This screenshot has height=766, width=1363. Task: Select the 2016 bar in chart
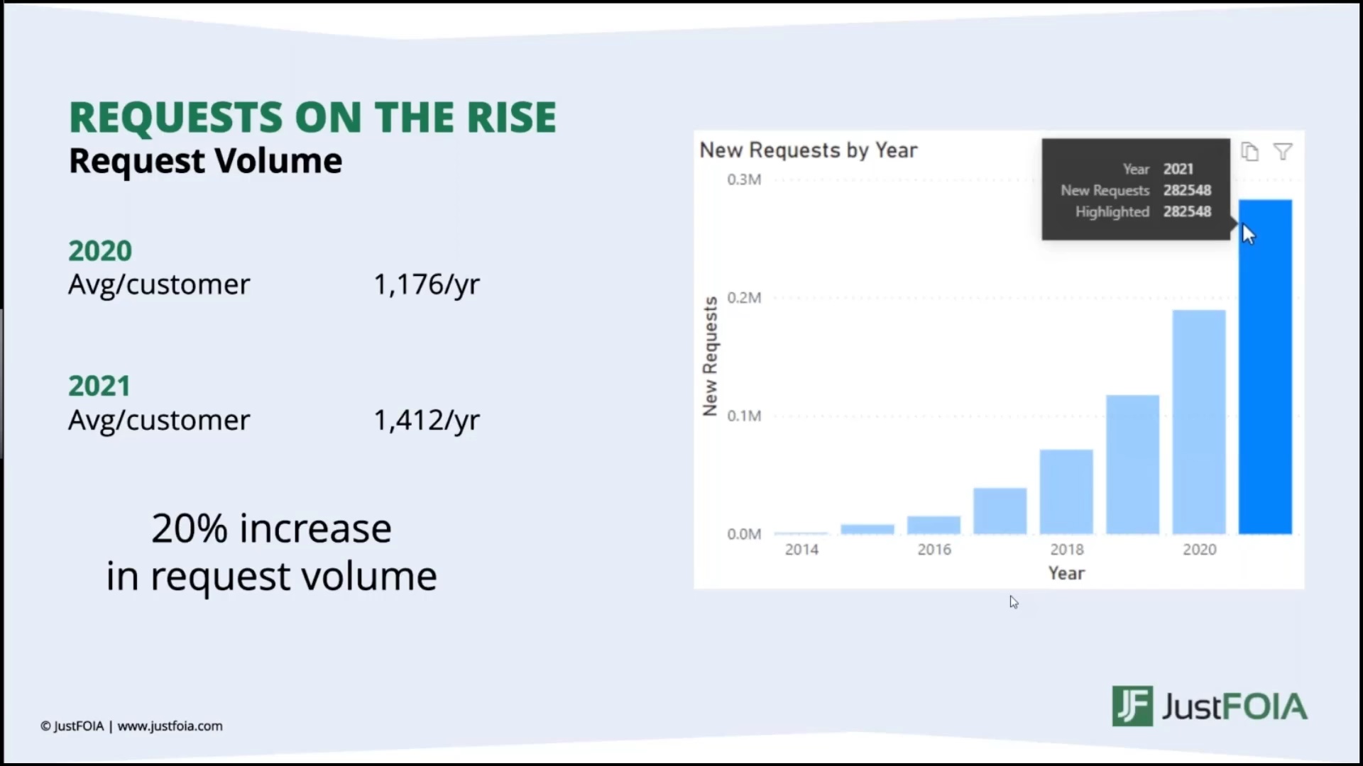tap(934, 525)
